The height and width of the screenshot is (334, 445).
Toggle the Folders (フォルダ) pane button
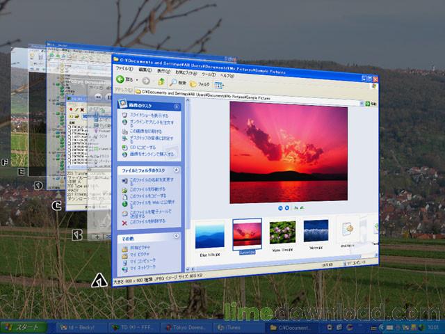(197, 84)
